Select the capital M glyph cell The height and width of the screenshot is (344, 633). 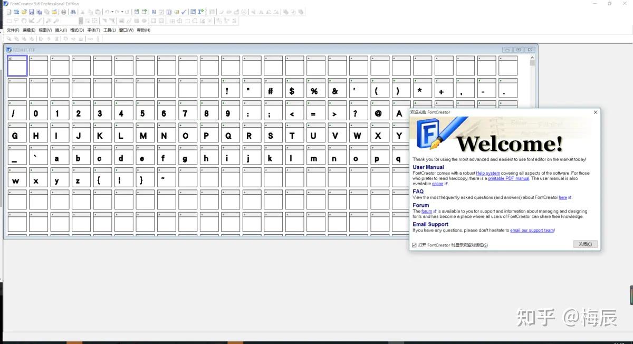pos(145,133)
